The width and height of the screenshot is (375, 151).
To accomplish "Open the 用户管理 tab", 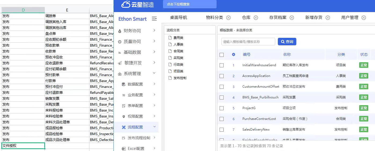I will pos(349,18).
